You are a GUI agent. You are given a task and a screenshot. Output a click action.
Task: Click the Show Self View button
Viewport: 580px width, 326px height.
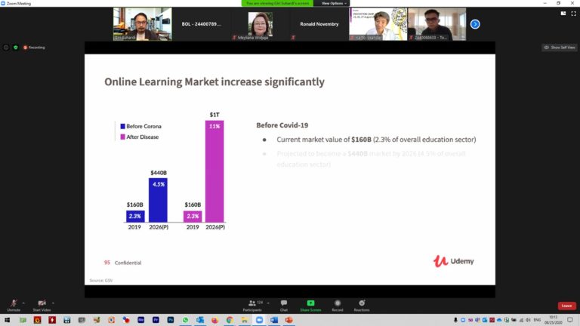pyautogui.click(x=560, y=48)
